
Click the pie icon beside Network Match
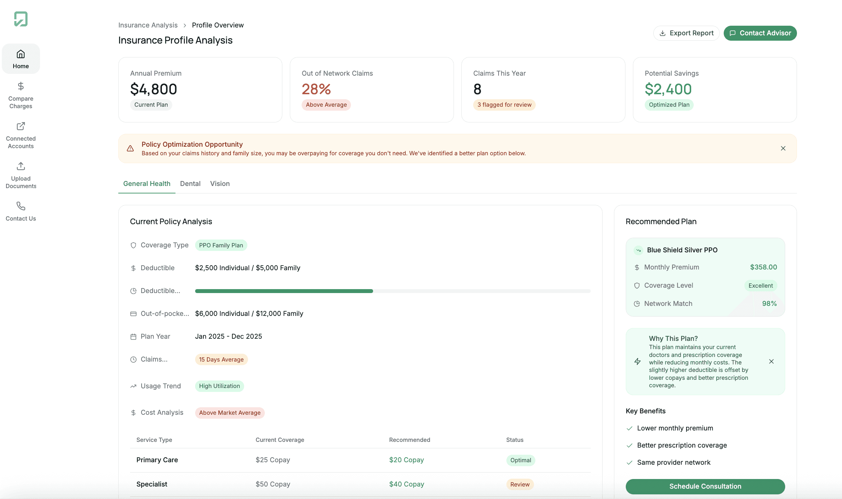click(637, 304)
